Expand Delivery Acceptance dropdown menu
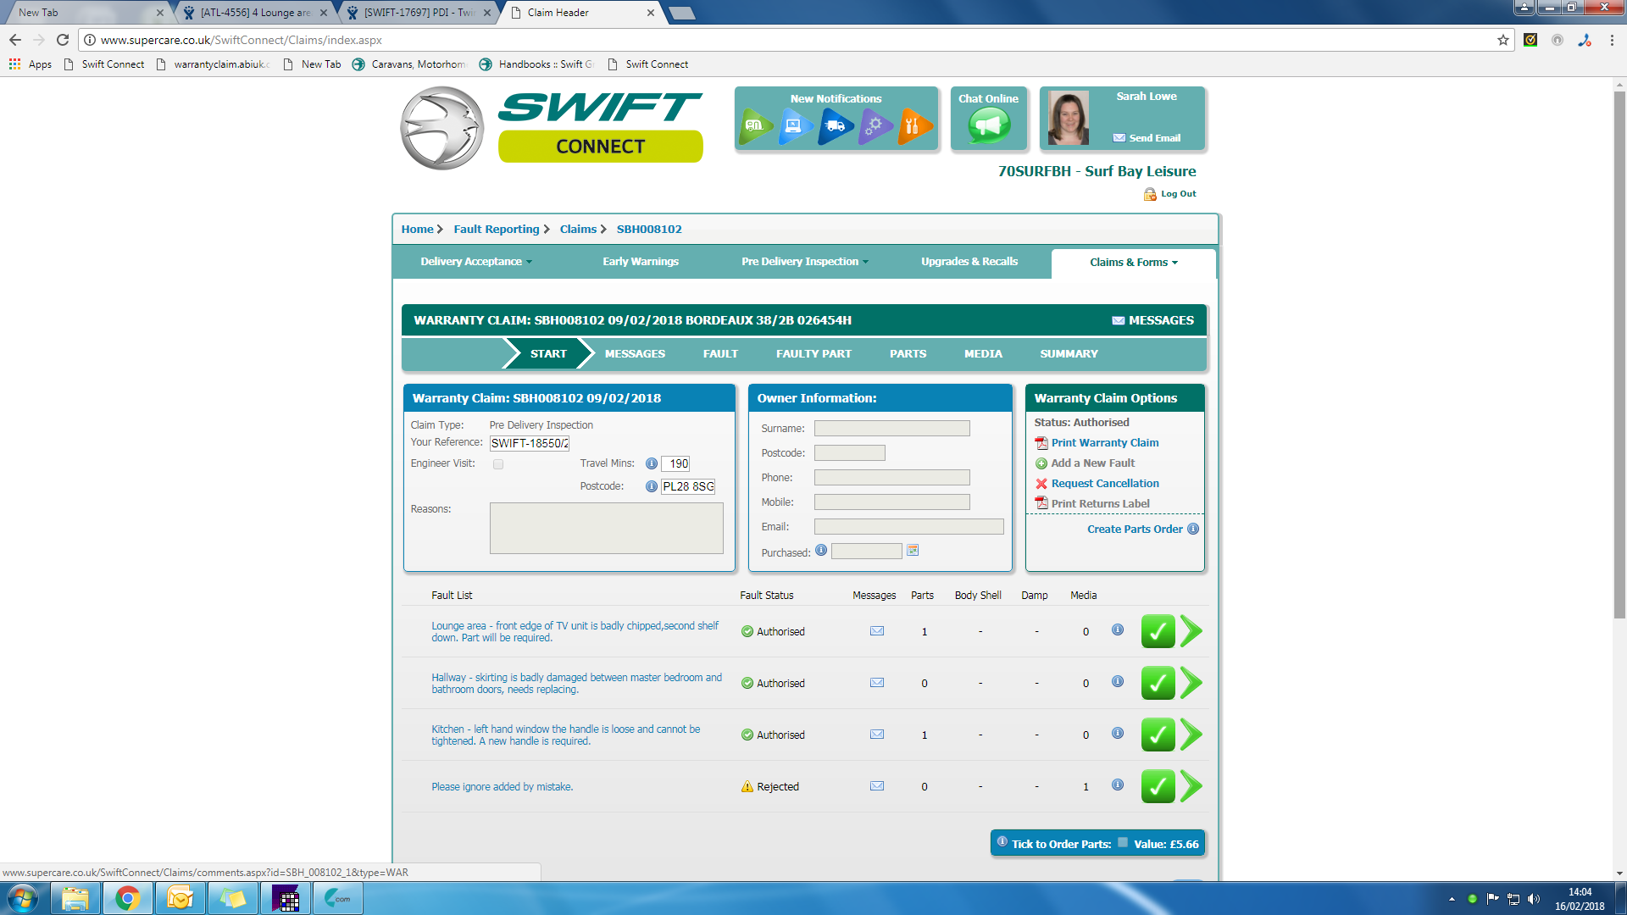Viewport: 1627px width, 915px height. pyautogui.click(x=476, y=262)
